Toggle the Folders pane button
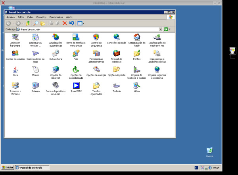This screenshot has height=175, width=238. pyautogui.click(x=43, y=23)
